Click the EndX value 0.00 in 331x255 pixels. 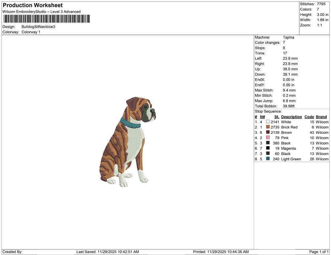[289, 80]
